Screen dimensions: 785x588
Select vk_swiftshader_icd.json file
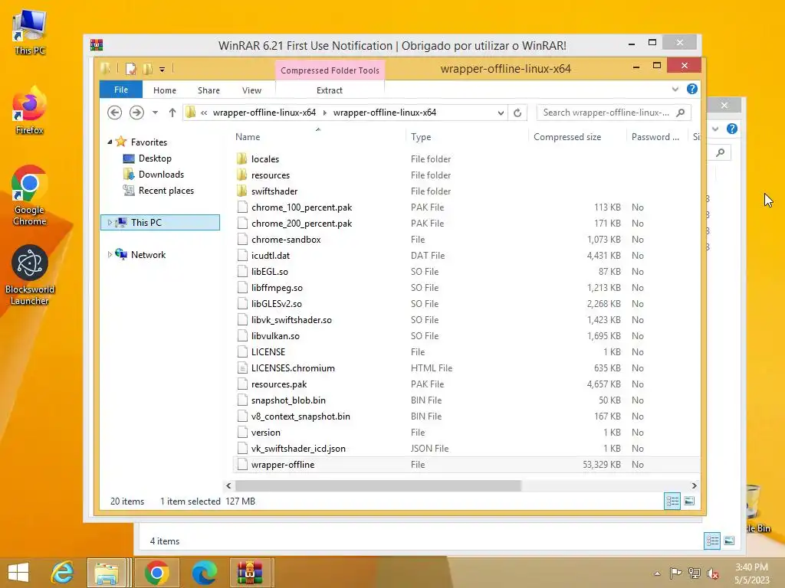point(298,449)
